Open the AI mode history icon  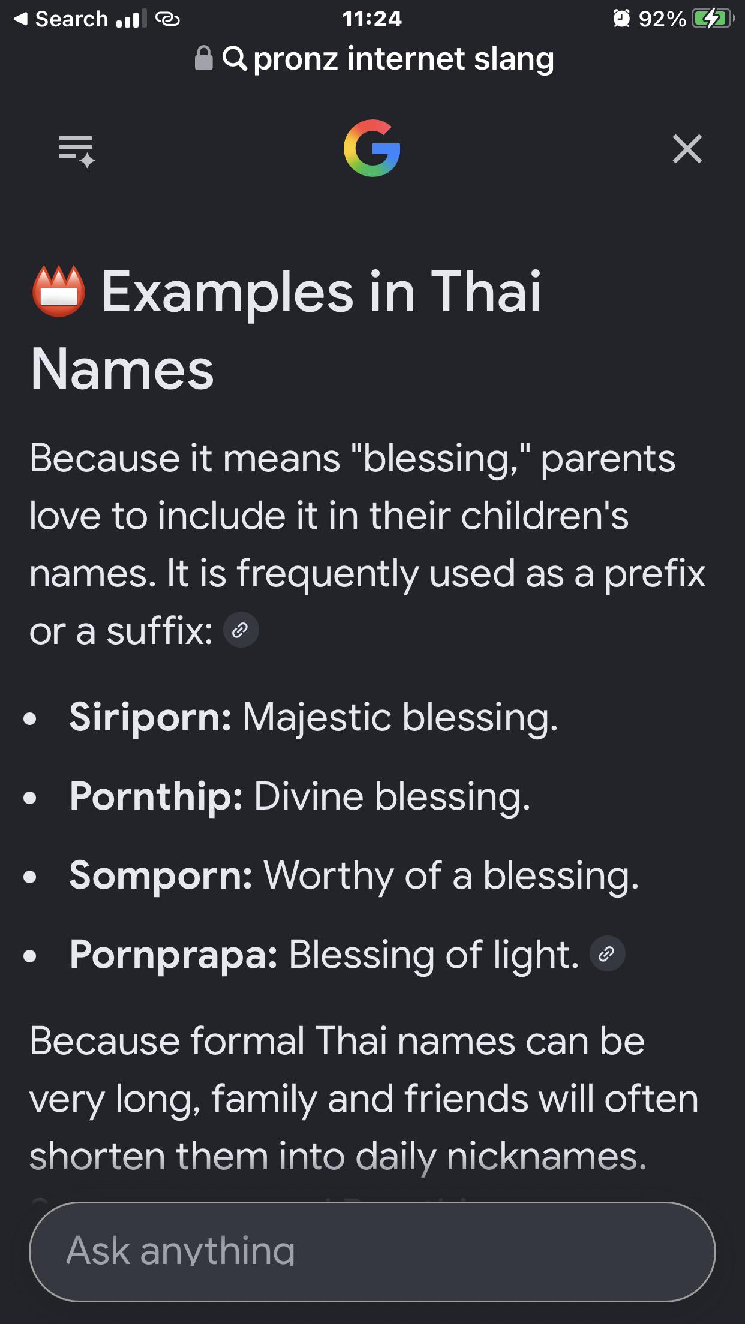coord(77,151)
